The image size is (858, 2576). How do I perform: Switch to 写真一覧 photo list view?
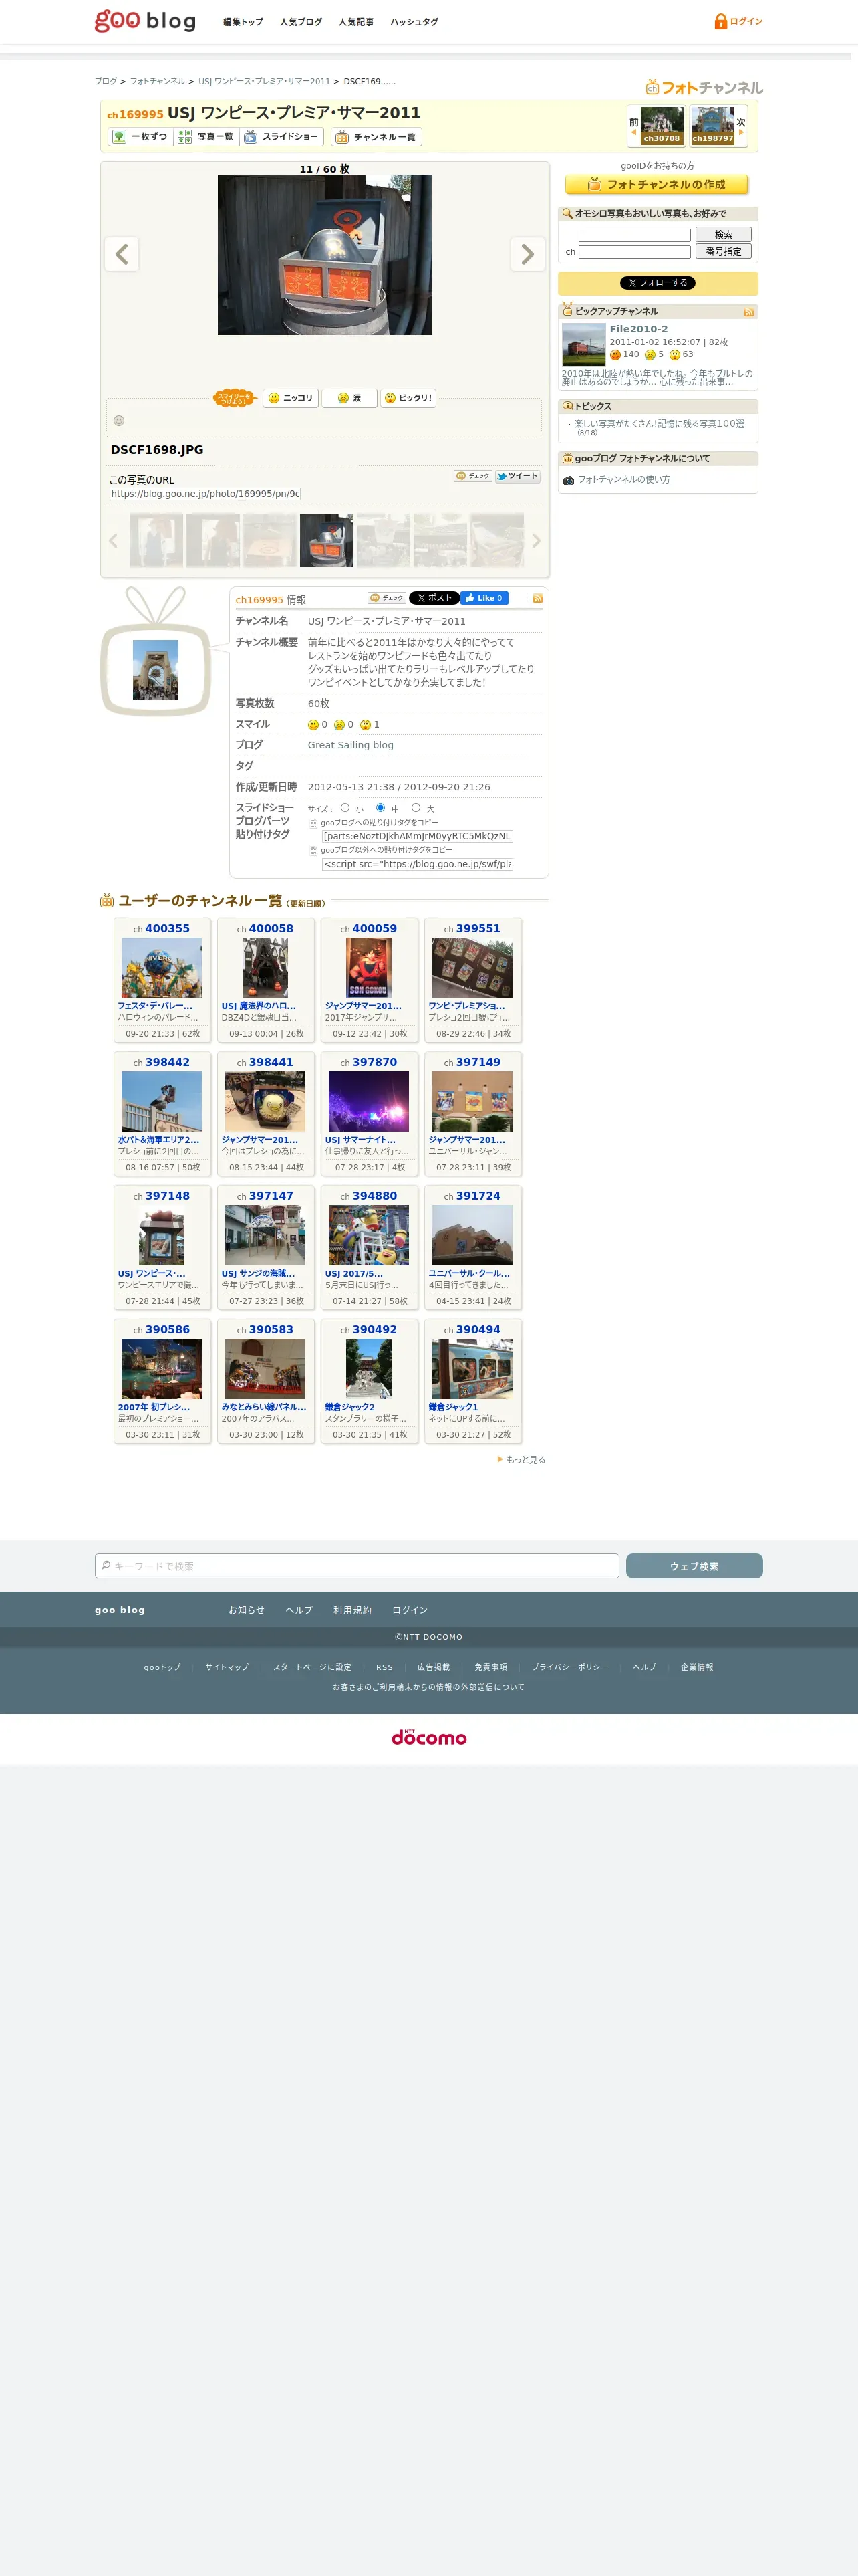click(x=206, y=137)
